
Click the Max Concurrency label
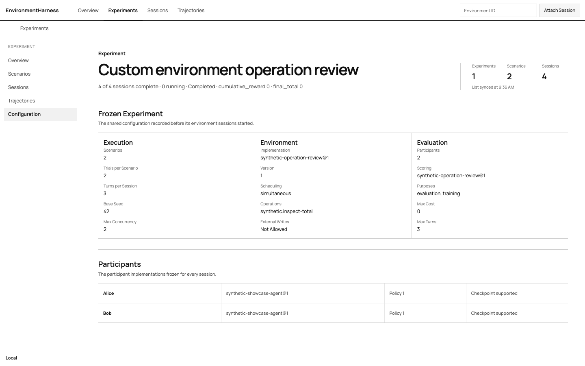[x=120, y=222]
